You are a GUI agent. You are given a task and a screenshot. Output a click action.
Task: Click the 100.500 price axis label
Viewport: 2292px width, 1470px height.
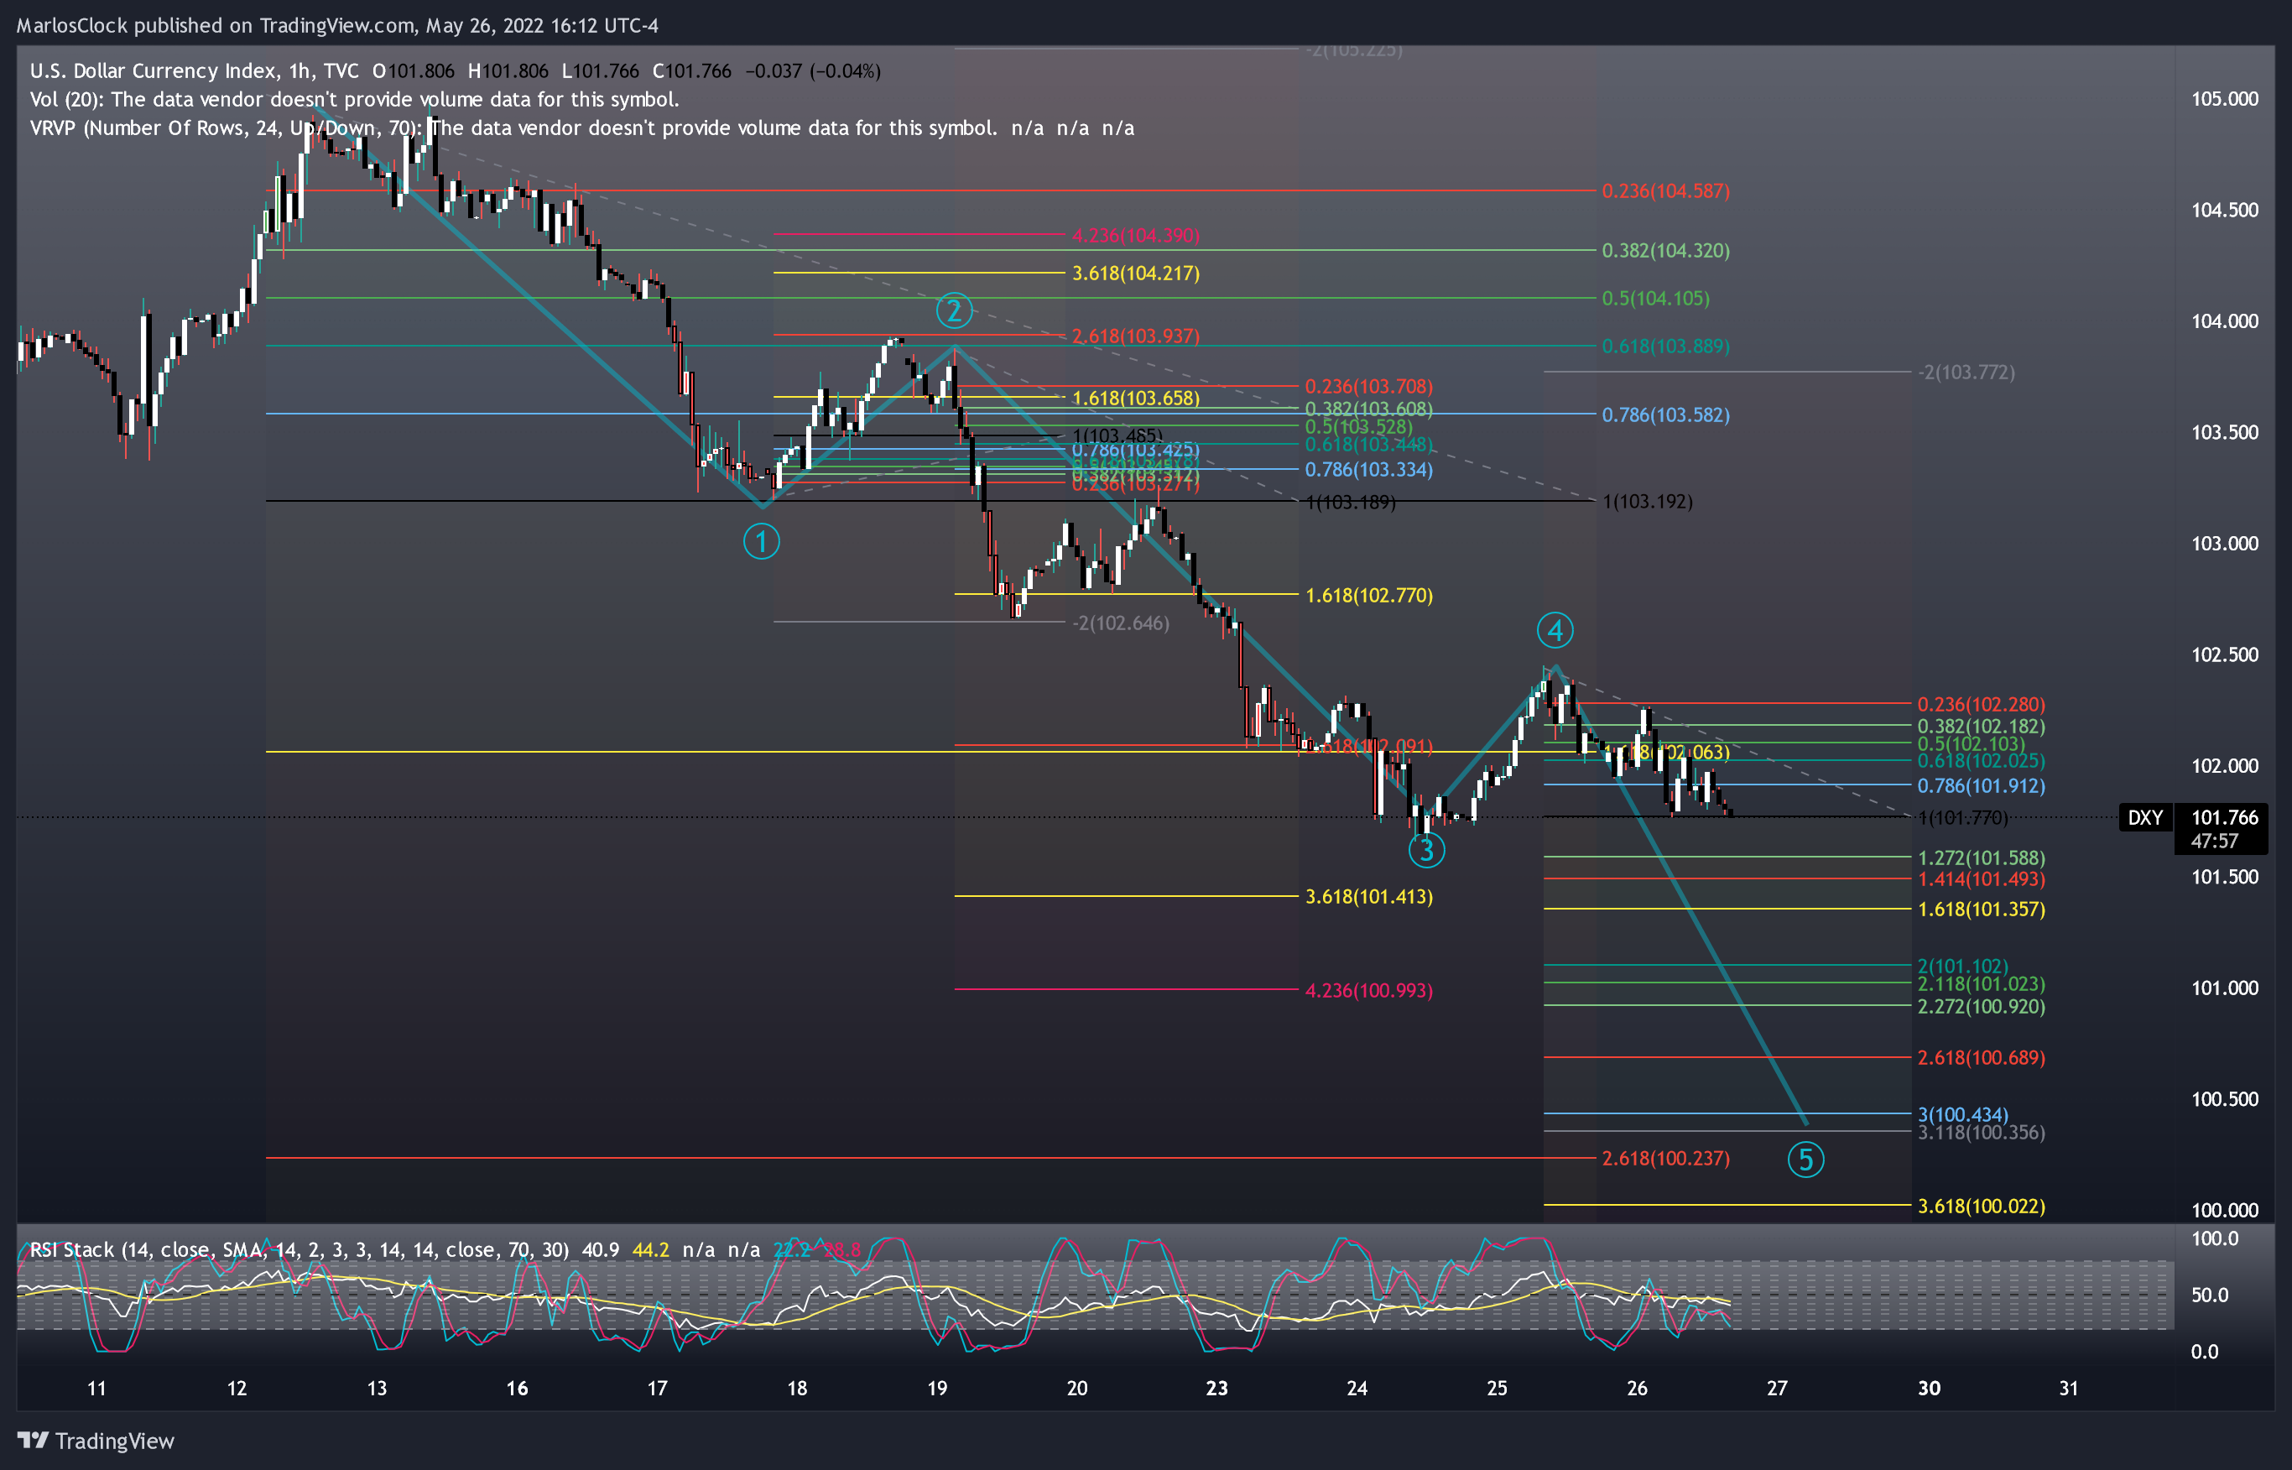click(2224, 1098)
